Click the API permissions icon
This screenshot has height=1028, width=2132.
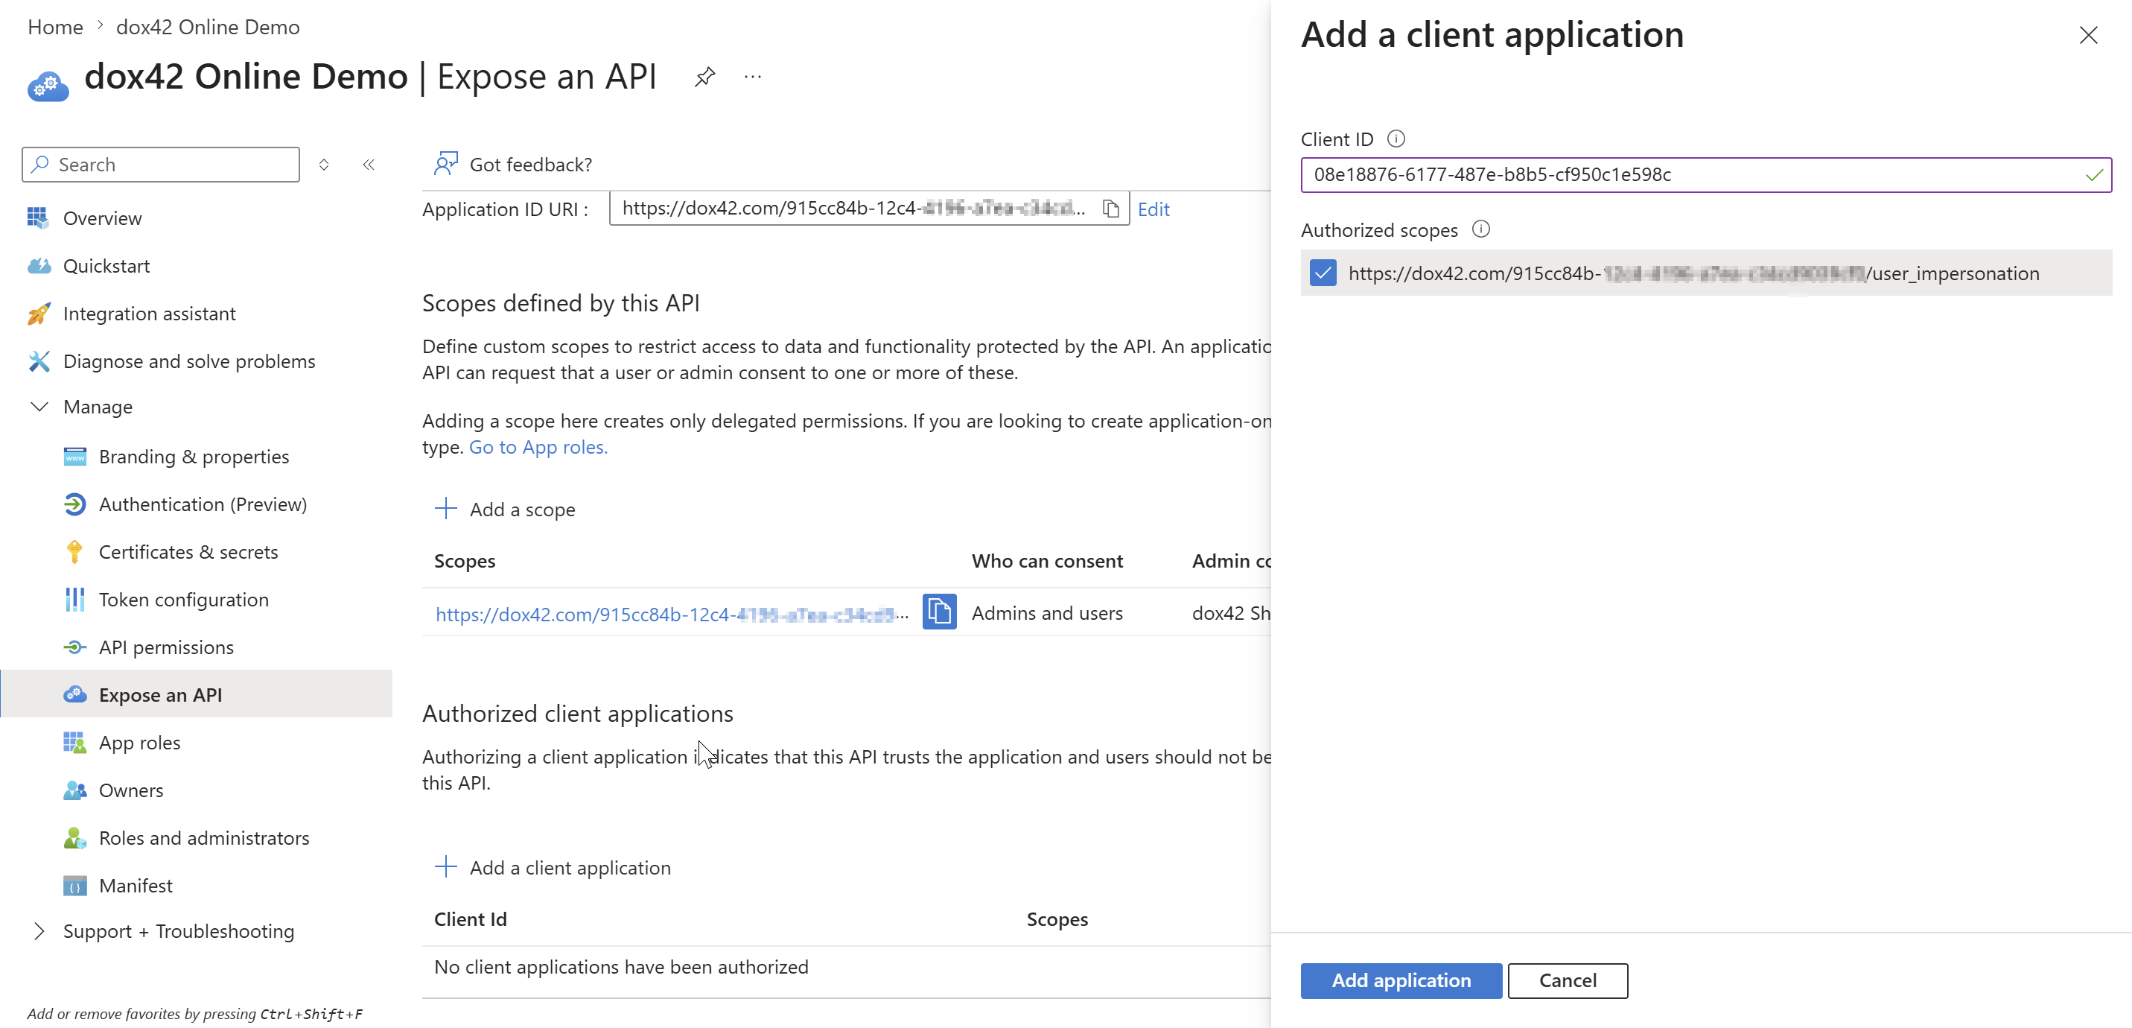pos(74,647)
